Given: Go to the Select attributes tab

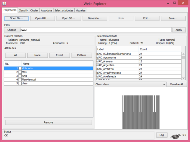Looking at the screenshot, I should (64, 10).
